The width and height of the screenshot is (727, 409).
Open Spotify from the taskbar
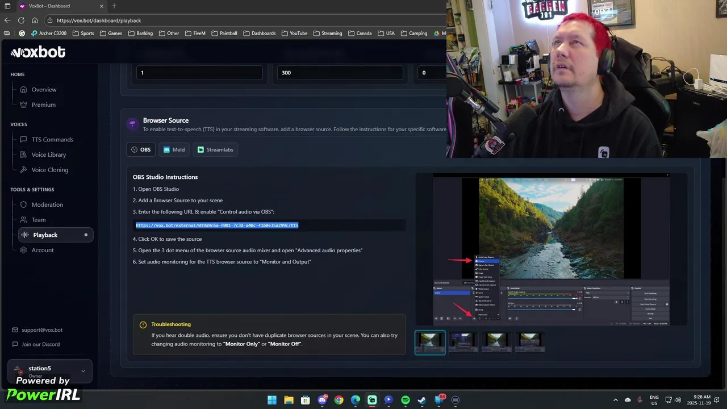(x=406, y=400)
